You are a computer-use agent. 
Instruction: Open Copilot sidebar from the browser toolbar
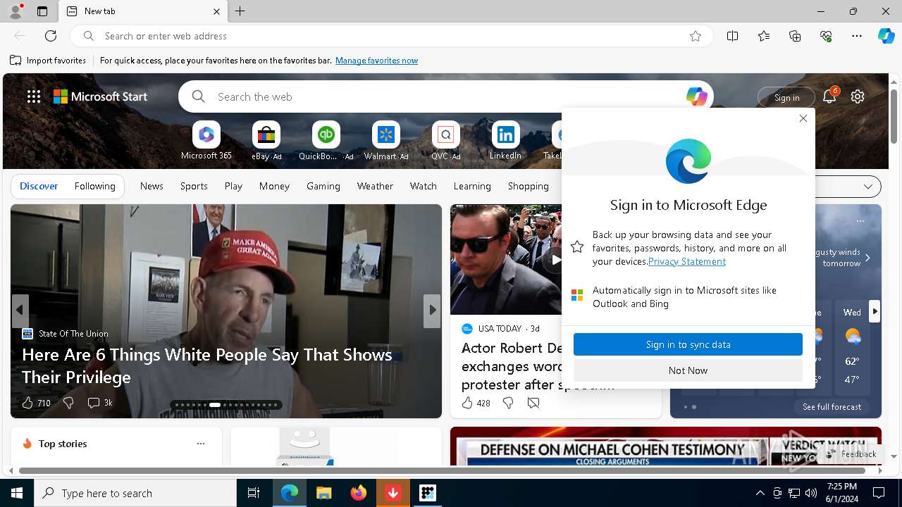pos(886,36)
